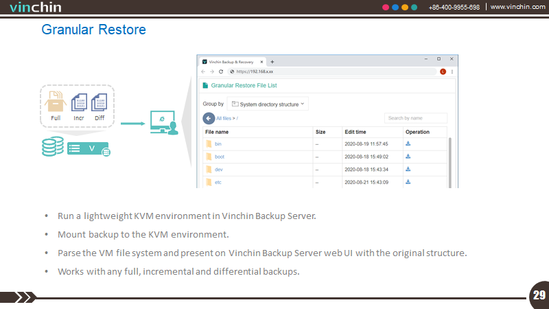This screenshot has height=309, width=549.
Task: Open the All files breadcrumb link
Action: click(224, 118)
